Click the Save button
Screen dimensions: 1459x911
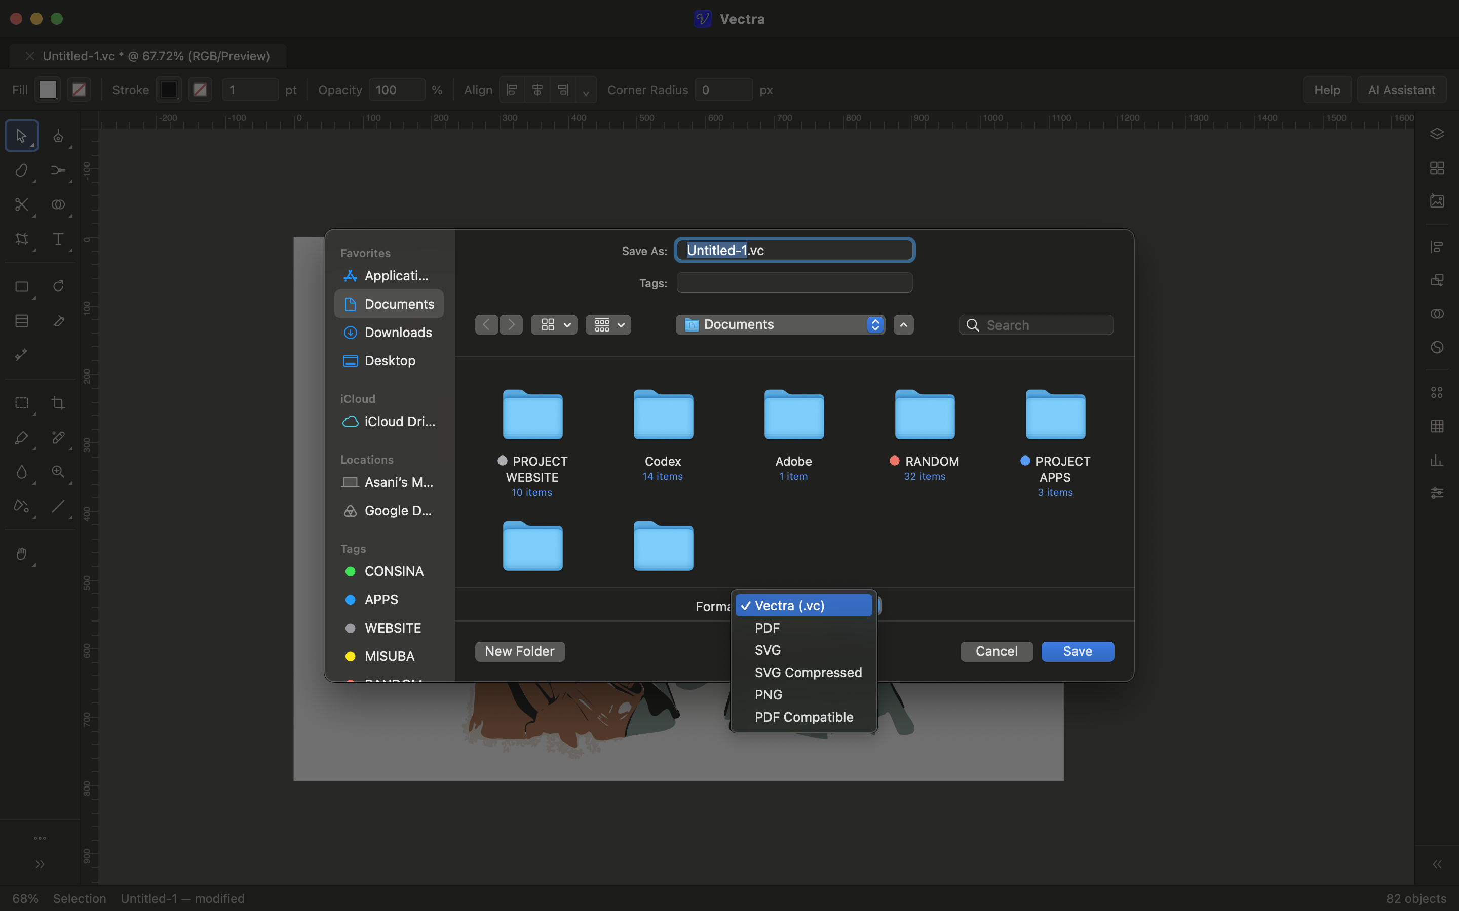coord(1078,651)
